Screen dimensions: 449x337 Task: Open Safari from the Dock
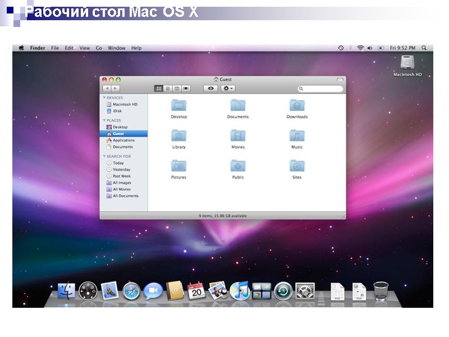click(x=130, y=291)
